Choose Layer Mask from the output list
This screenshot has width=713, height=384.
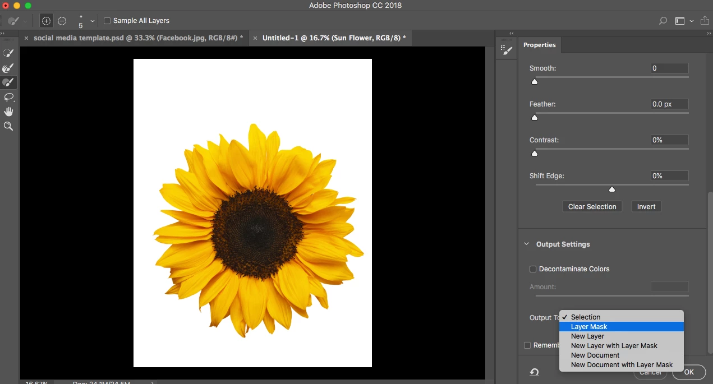pos(589,327)
